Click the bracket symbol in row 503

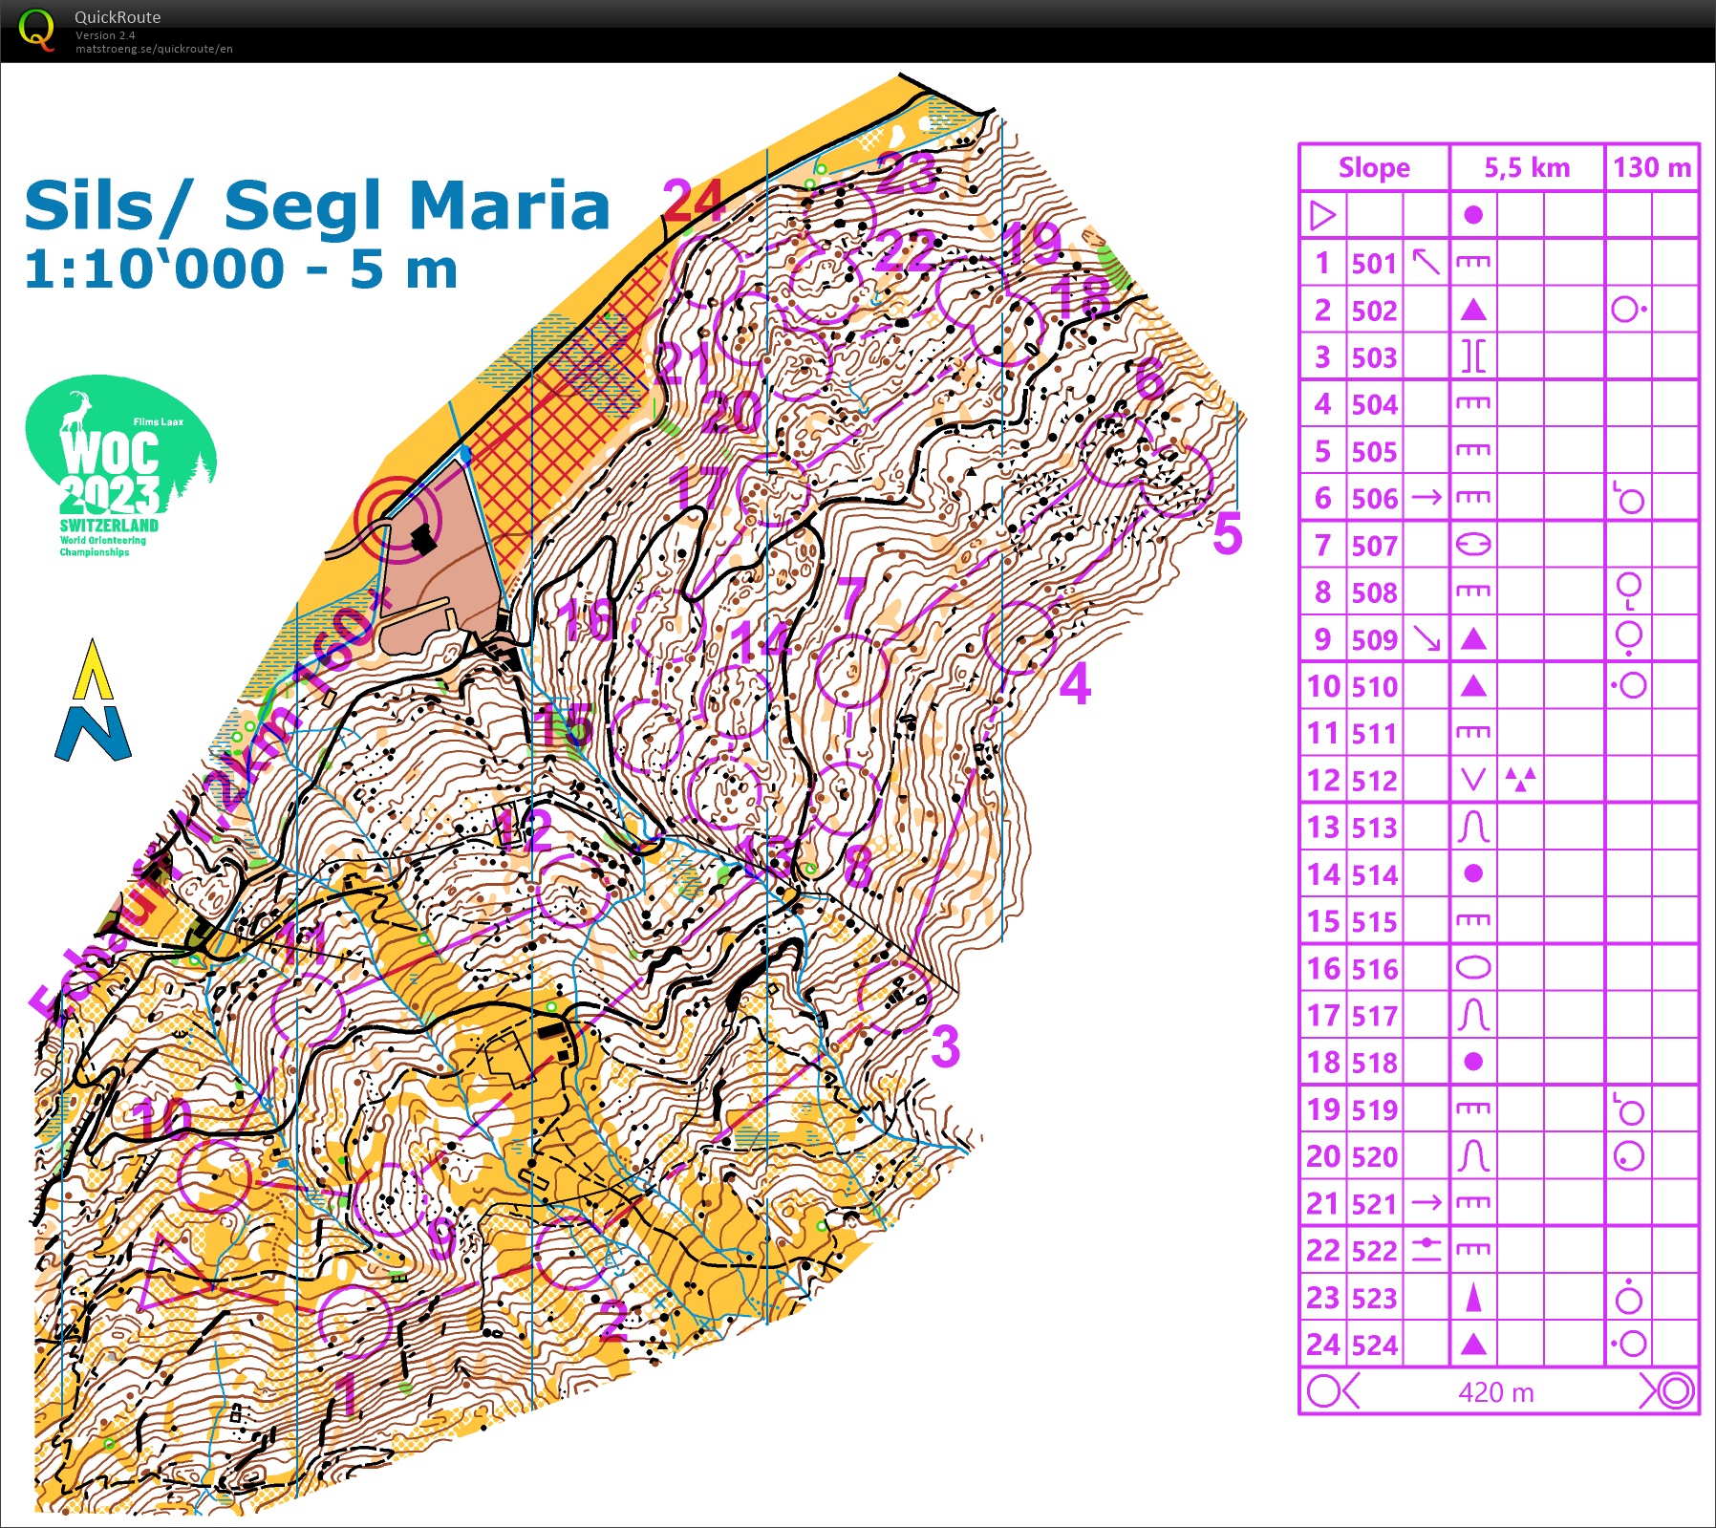coord(1473,356)
